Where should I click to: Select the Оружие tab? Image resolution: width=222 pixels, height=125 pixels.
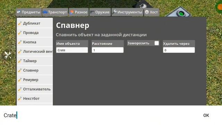[x=100, y=12]
